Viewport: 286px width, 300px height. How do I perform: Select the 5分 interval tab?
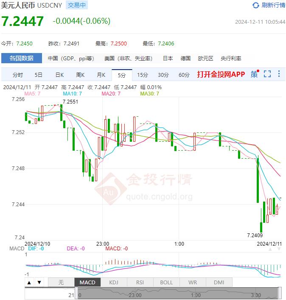click(122, 75)
